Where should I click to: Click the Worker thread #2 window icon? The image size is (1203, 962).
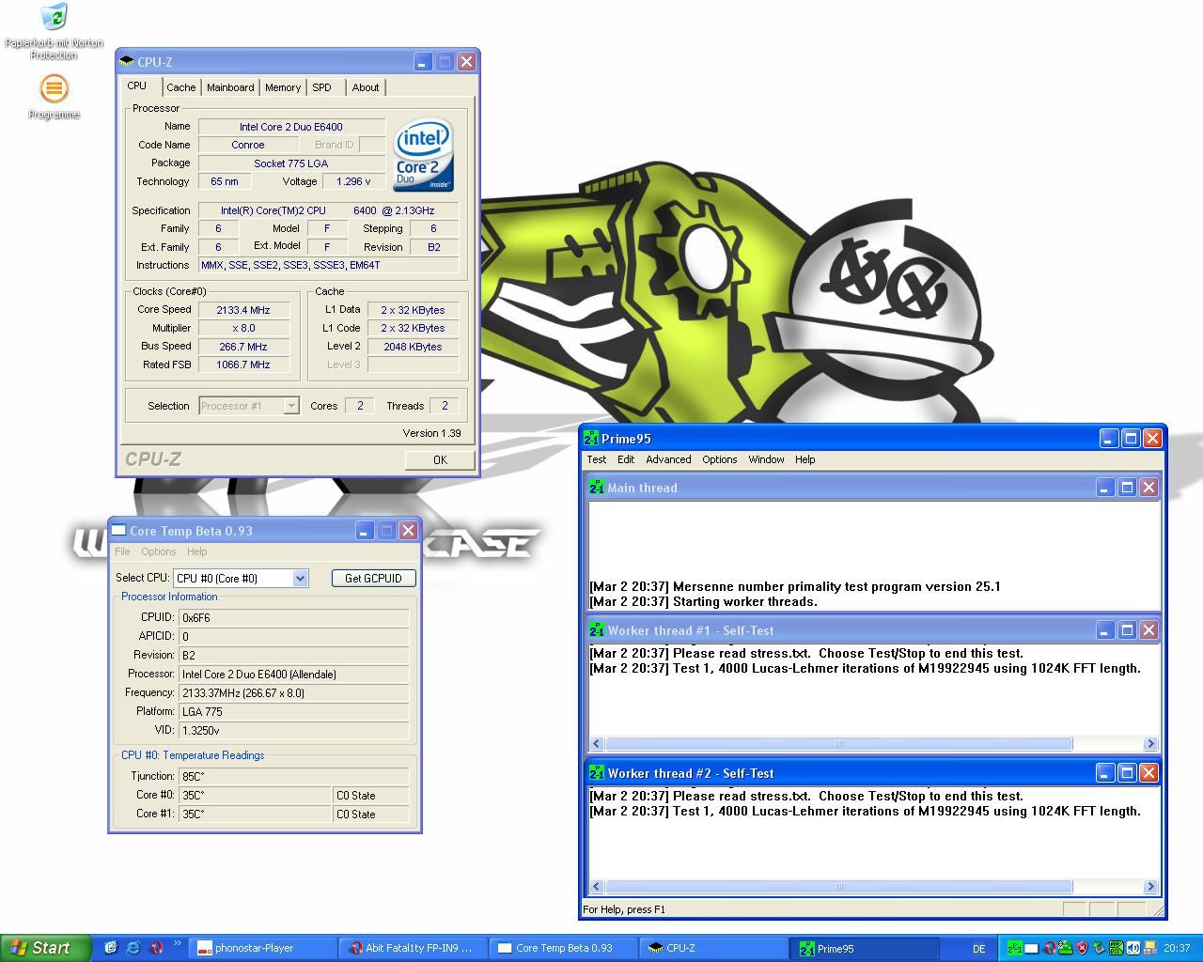[x=597, y=773]
